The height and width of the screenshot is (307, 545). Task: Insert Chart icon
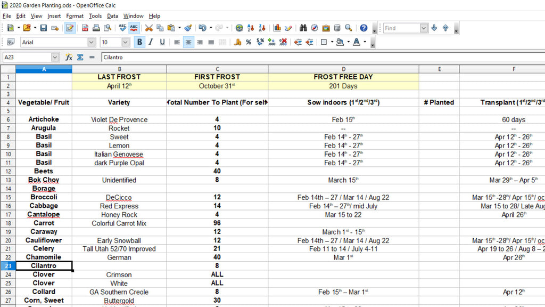pyautogui.click(x=277, y=28)
